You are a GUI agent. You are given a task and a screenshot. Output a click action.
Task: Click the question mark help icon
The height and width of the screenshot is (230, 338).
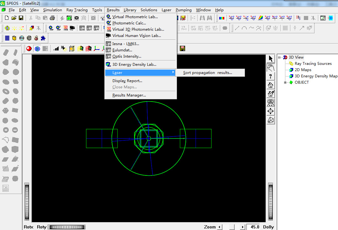coord(271,76)
